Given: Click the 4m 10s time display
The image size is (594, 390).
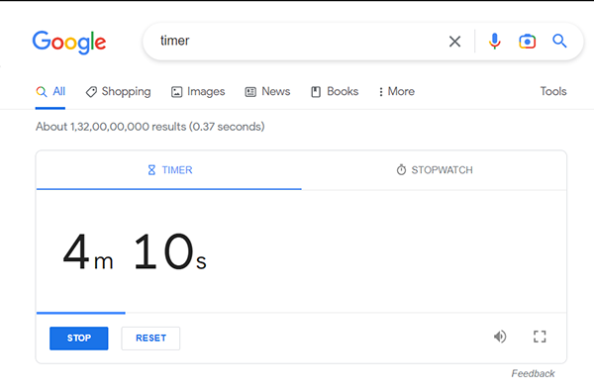Looking at the screenshot, I should pyautogui.click(x=135, y=251).
